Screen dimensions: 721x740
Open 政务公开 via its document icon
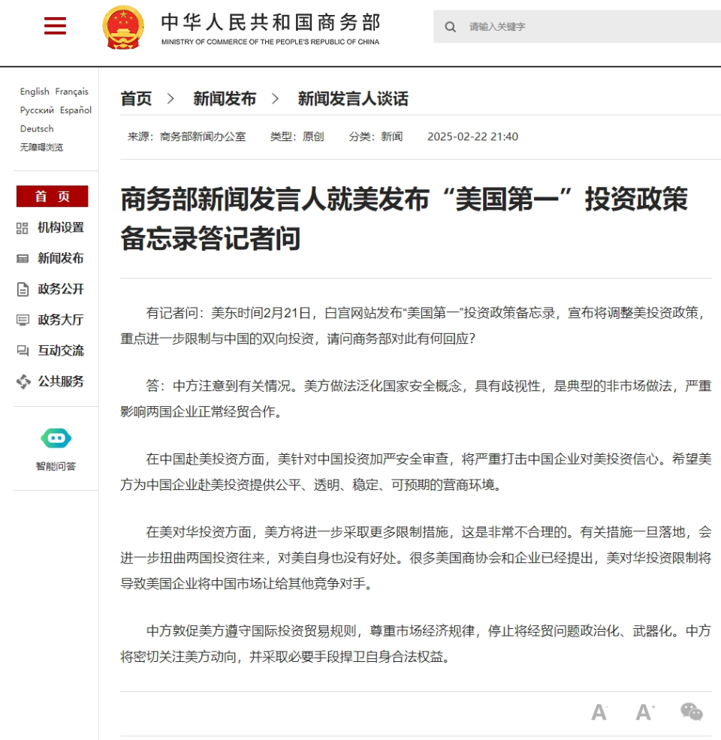pos(23,289)
